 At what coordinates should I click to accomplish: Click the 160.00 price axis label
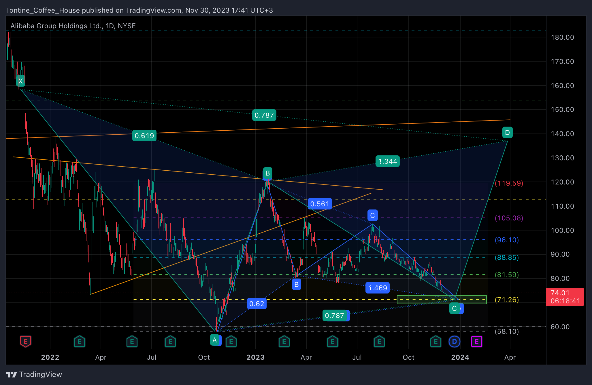(x=562, y=85)
